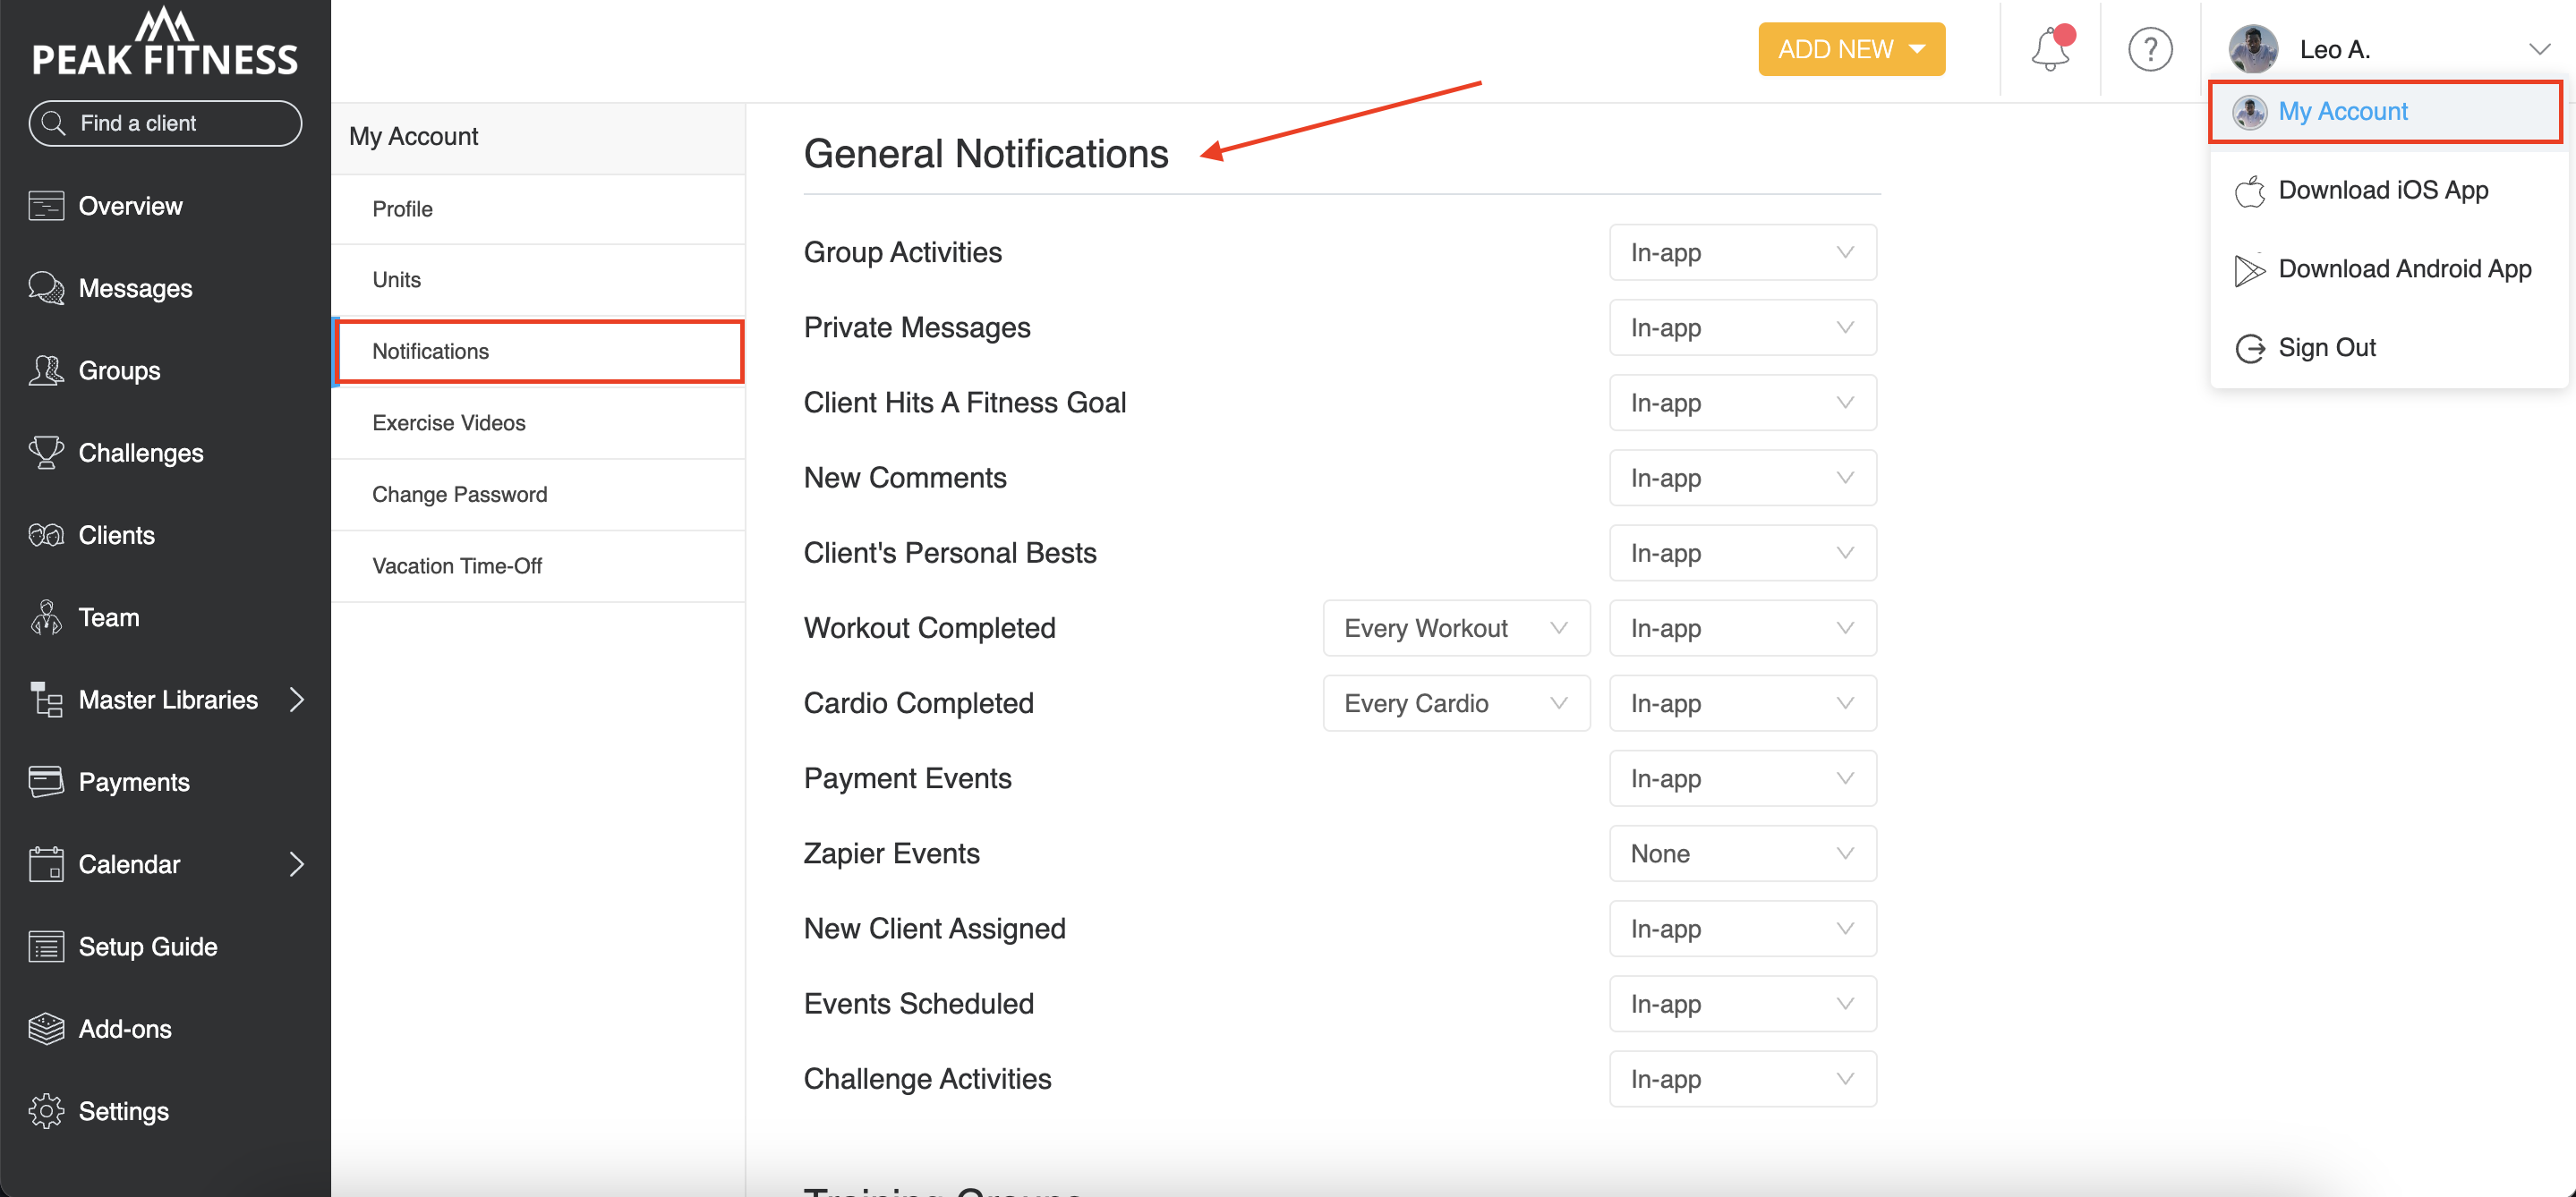Screen dimensions: 2576x1197
Task: Choose Sign Out from user menu
Action: pos(2388,348)
